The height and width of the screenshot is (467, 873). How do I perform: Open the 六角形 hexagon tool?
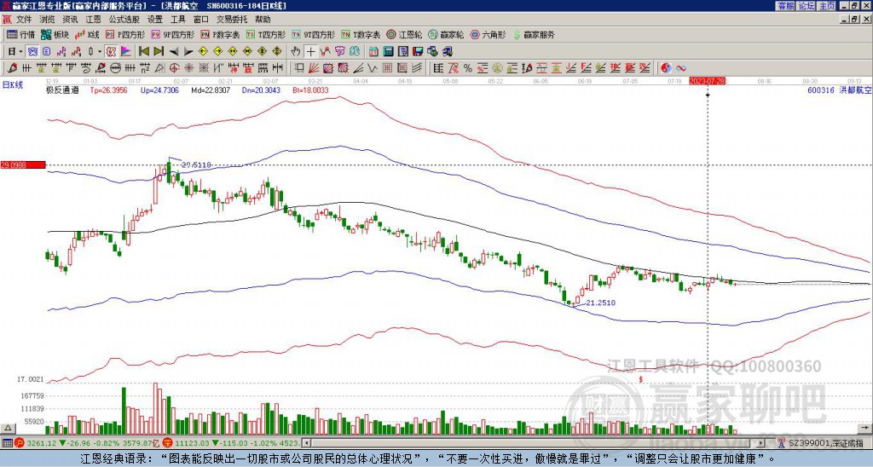click(x=488, y=34)
